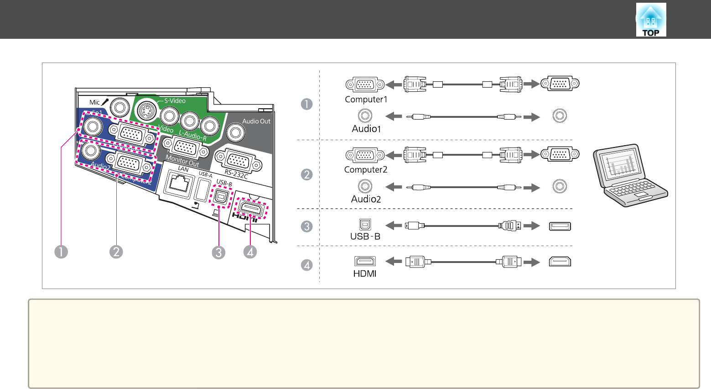Click the Audio2 jack icon in legend
The height and width of the screenshot is (389, 711).
tap(365, 186)
